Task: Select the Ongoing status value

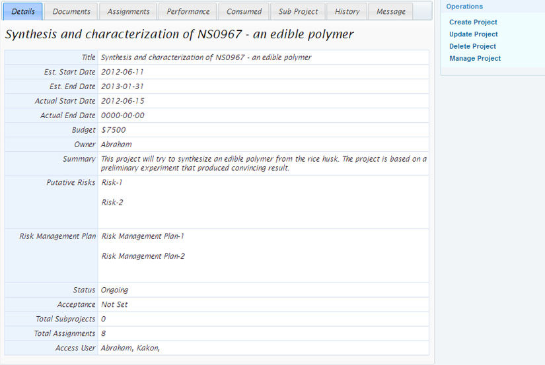Action: point(114,290)
